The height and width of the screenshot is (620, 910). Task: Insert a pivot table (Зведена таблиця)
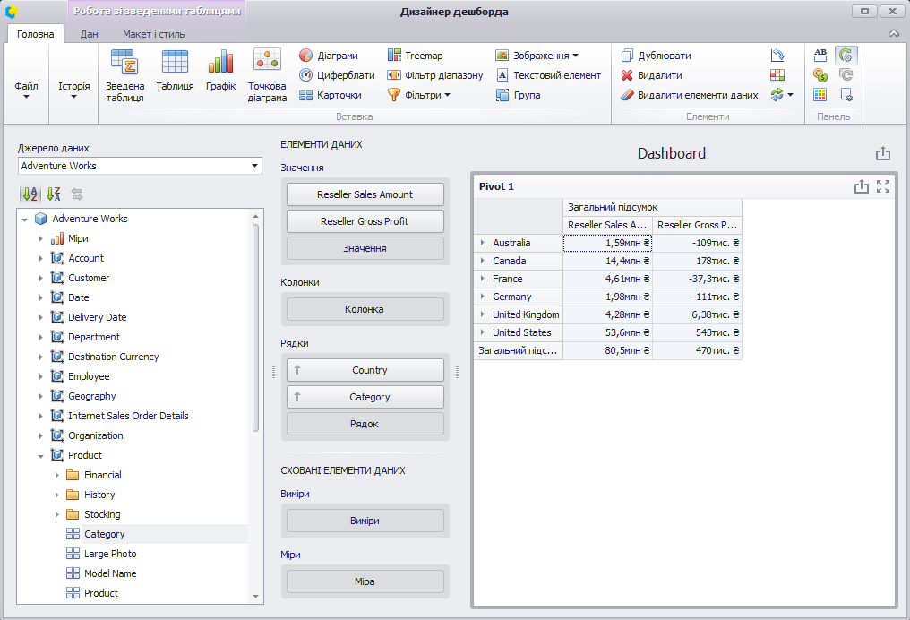tap(124, 76)
